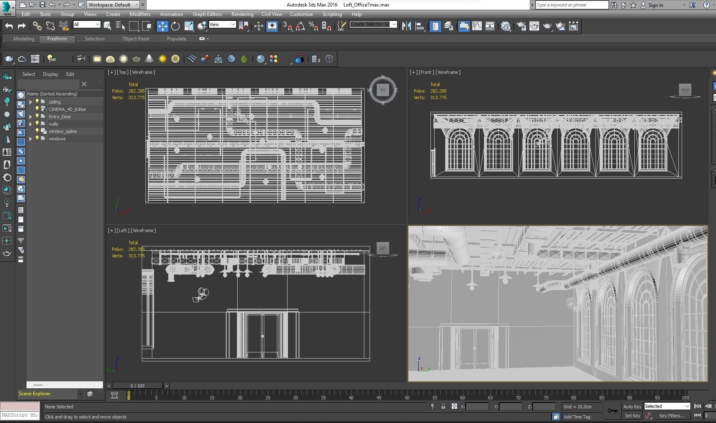Open the Rendering menu
Screen dimensions: 716x423
tap(242, 14)
